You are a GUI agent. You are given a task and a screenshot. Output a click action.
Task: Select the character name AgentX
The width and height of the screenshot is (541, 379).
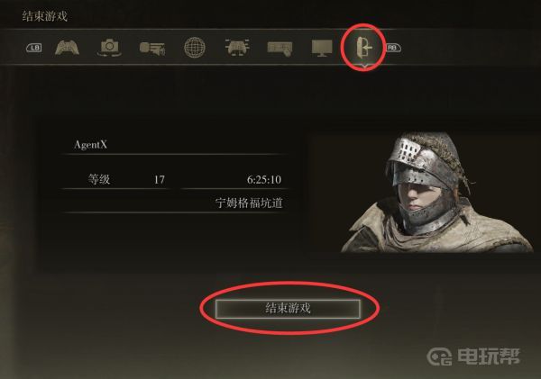(91, 144)
